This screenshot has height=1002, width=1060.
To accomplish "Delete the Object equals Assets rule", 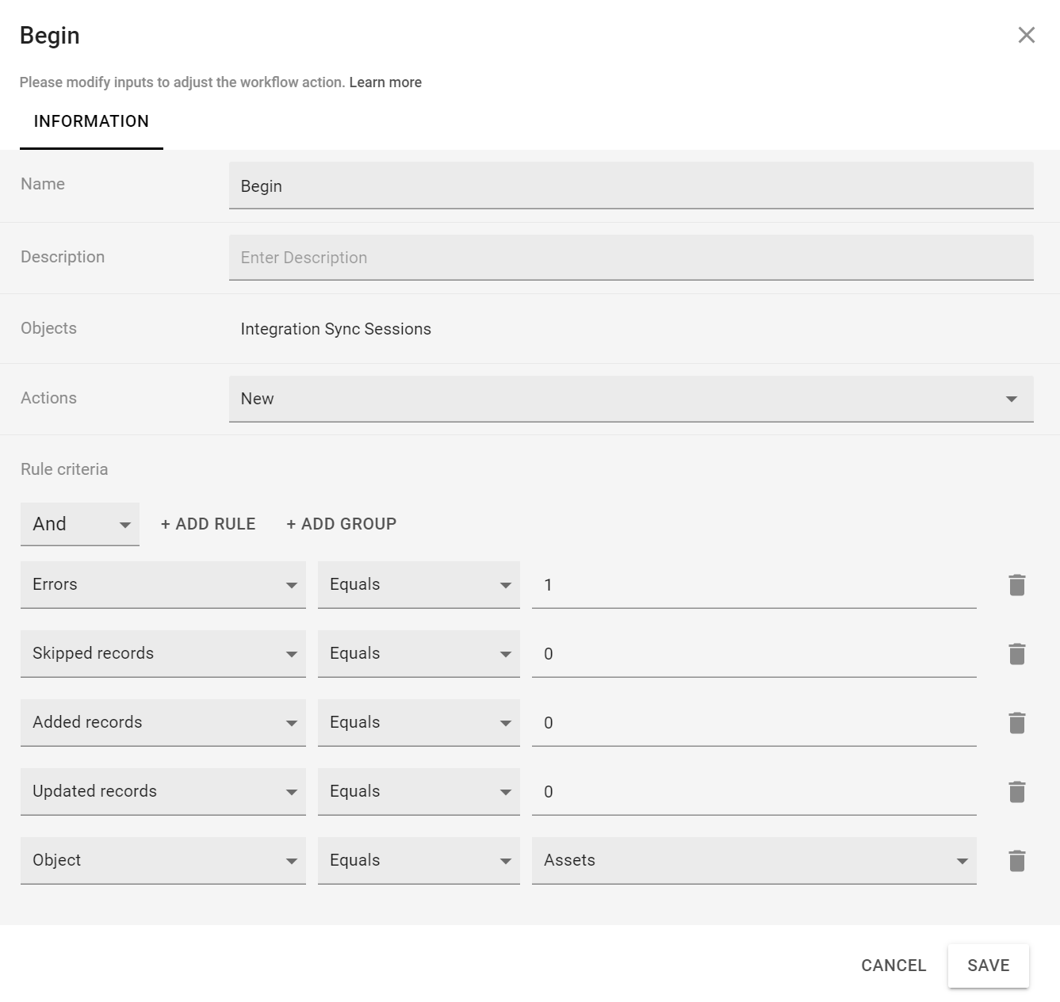I will [x=1016, y=861].
